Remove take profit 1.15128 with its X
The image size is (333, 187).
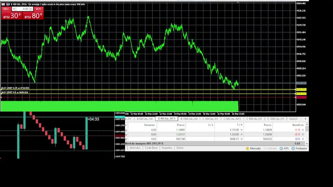click(241, 130)
